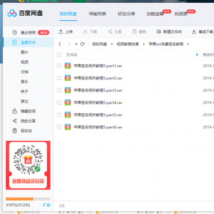The image size is (214, 214).
Task: Open the 找资源 tab
Action: coord(181,14)
